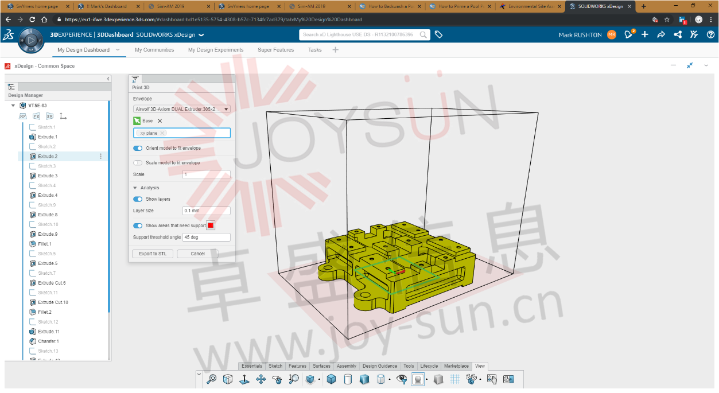
Task: Open My Design Dashboard tab dropdown arrow
Action: click(118, 50)
